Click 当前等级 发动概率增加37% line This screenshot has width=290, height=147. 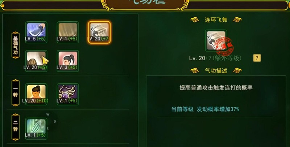pyautogui.click(x=205, y=109)
